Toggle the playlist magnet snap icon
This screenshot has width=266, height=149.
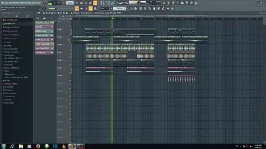coord(39,13)
